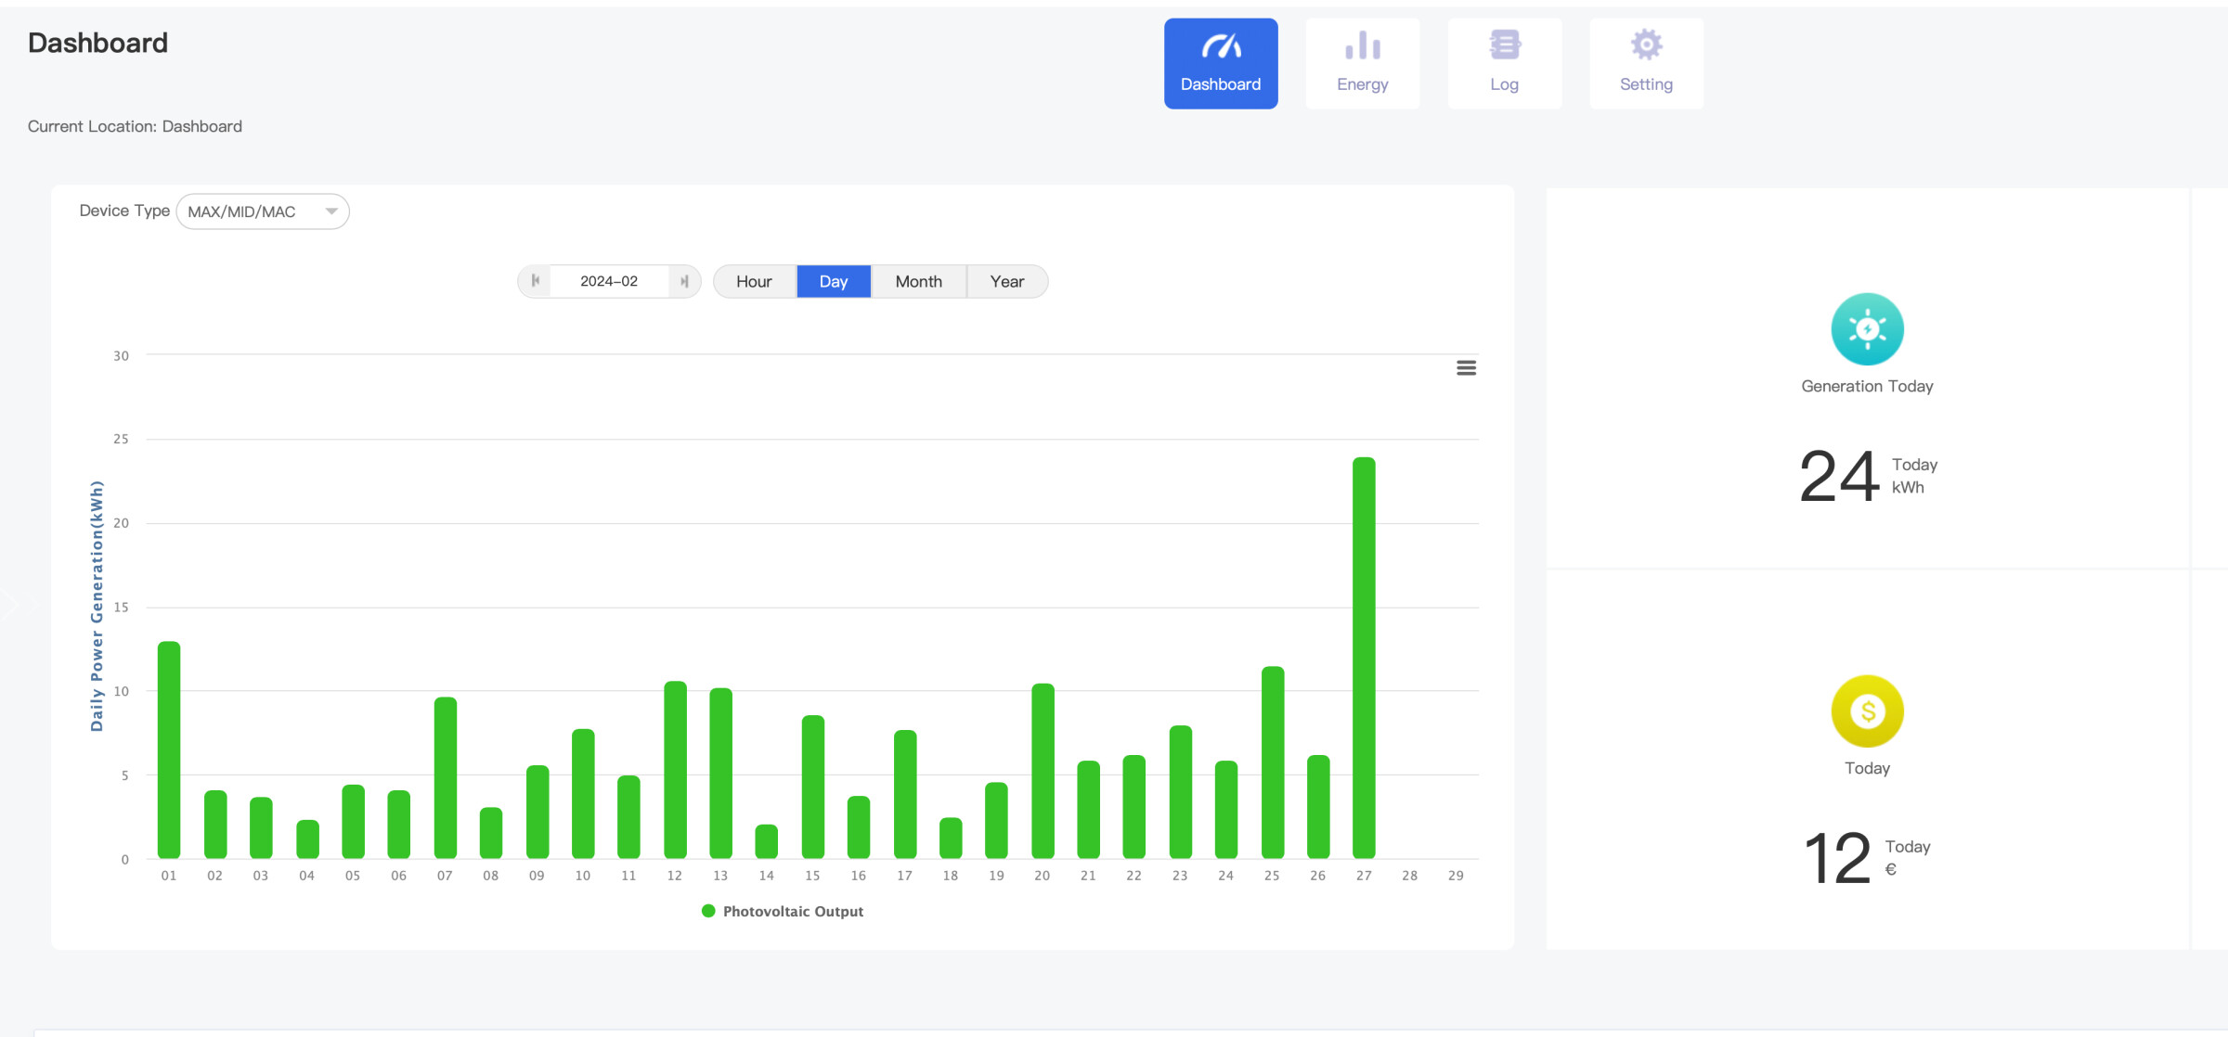Go to next month arrow

click(x=684, y=281)
